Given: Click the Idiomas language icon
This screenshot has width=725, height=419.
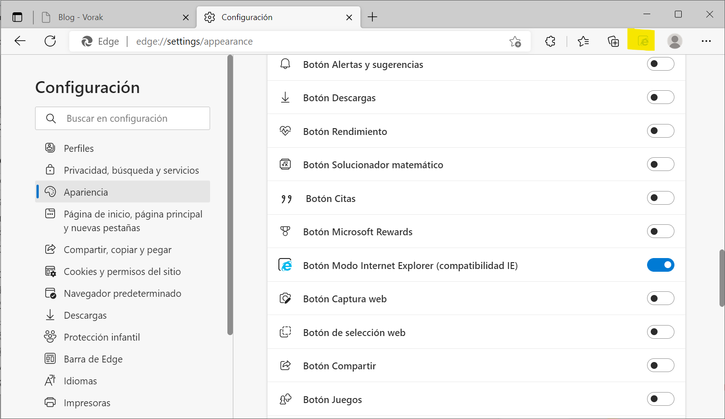Looking at the screenshot, I should pos(50,380).
